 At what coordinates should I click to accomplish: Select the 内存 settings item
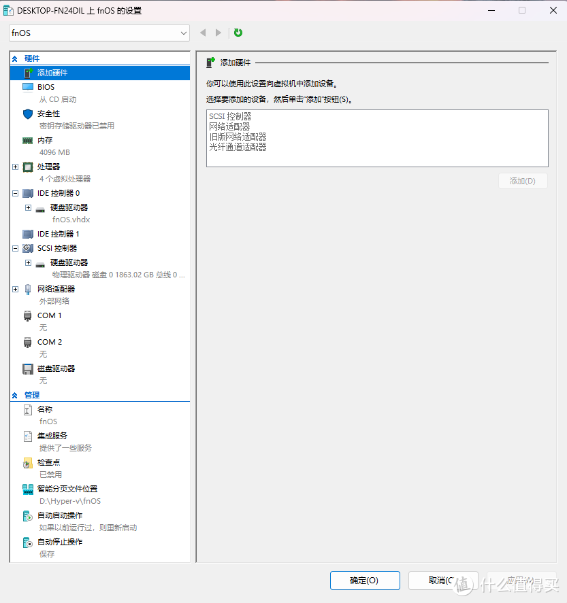click(x=45, y=140)
